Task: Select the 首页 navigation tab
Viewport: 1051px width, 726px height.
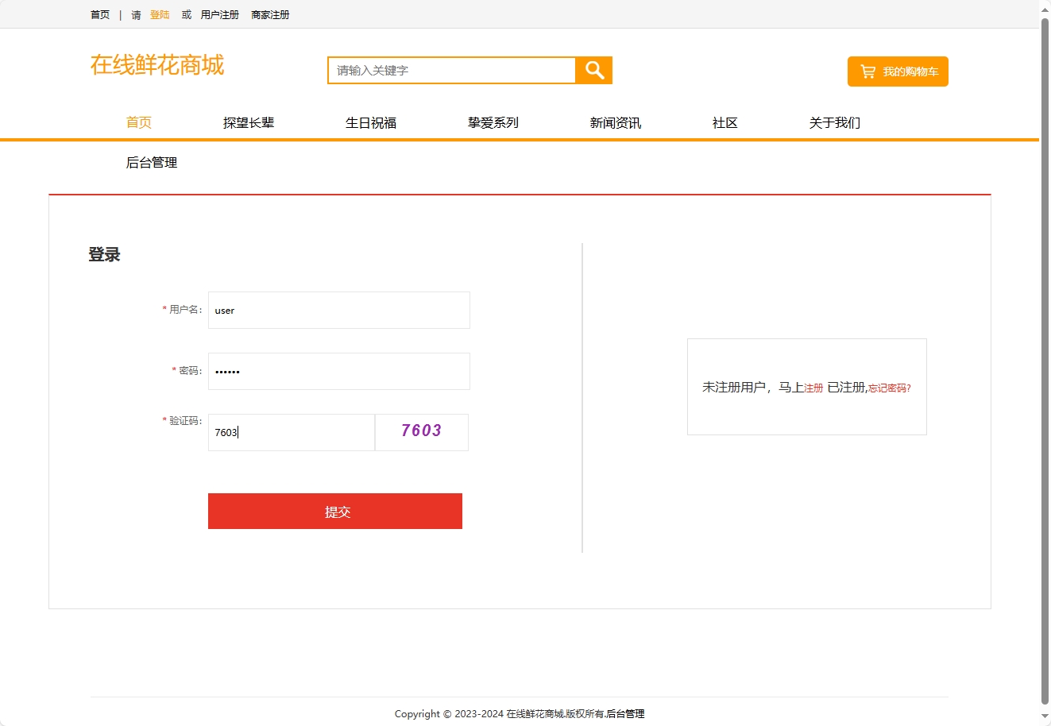Action: click(138, 122)
